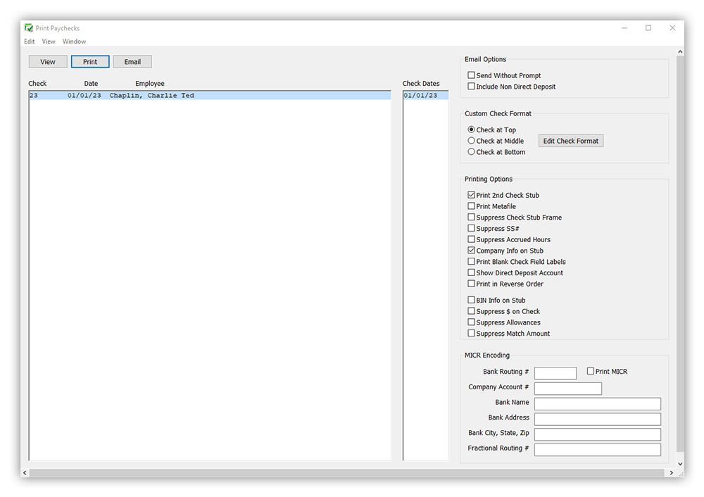Click the Print Paychecks app icon
Screen dimensions: 704x497
coord(27,27)
